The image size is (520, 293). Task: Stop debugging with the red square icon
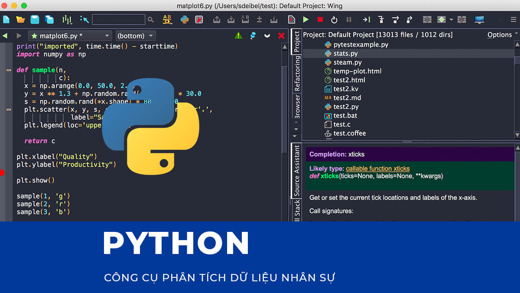[x=320, y=20]
